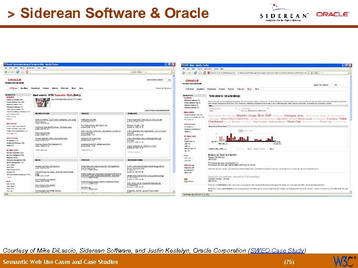The height and width of the screenshot is (268, 358).
Task: Open address bar dropdown in left Firefox window
Action: click(x=132, y=72)
